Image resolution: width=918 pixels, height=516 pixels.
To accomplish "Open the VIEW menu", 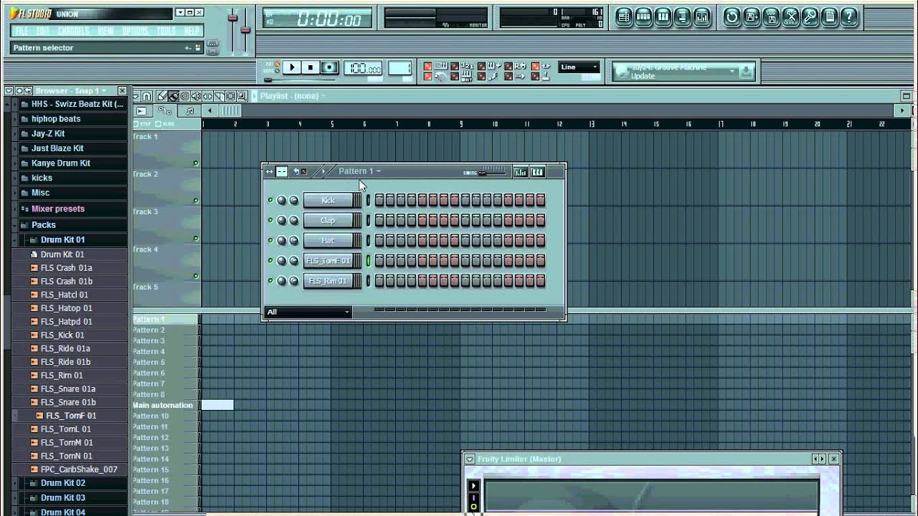I will pos(105,31).
